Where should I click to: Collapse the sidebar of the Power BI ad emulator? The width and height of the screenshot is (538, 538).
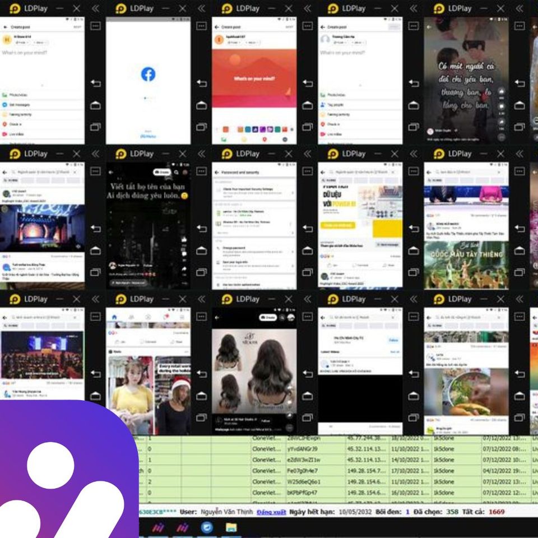pyautogui.click(x=414, y=154)
